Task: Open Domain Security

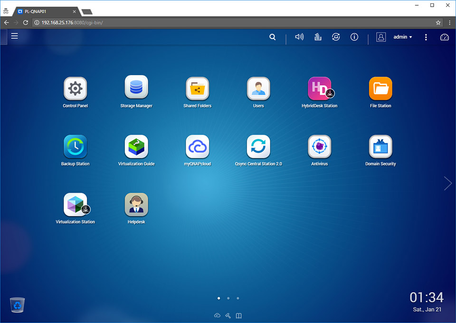Action: coord(380,146)
